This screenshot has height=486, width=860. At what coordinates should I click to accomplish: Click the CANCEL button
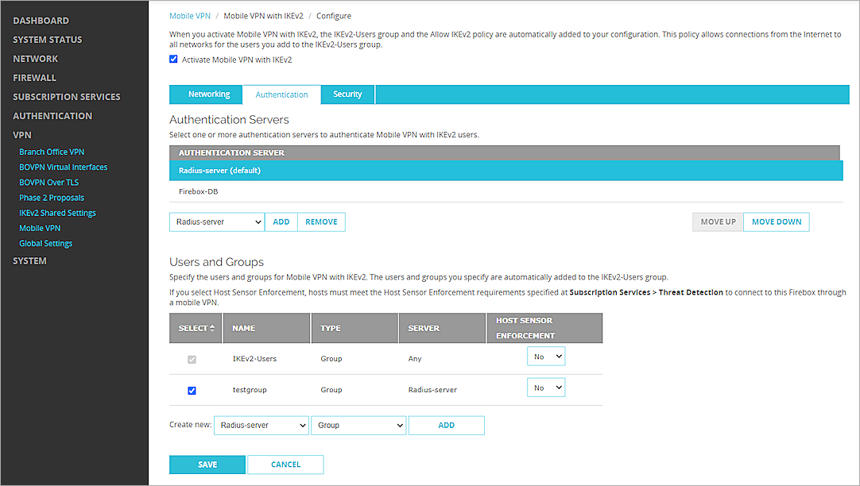[285, 464]
